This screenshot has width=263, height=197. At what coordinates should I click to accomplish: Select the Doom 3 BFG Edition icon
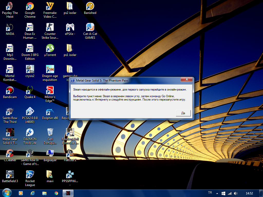30,52
